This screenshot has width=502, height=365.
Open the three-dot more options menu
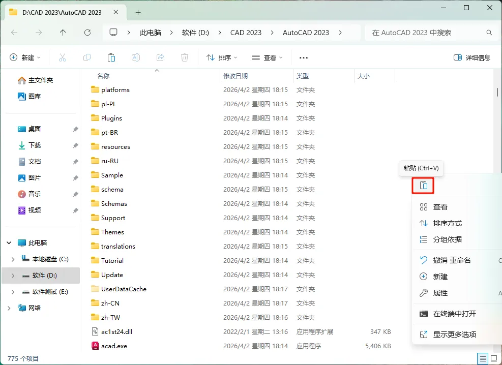303,58
